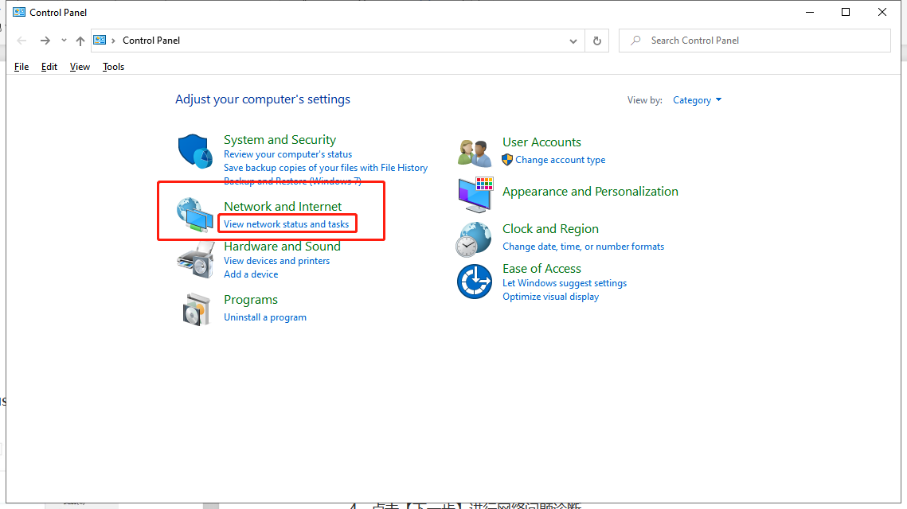Click Save backup copies with File History

coord(326,168)
